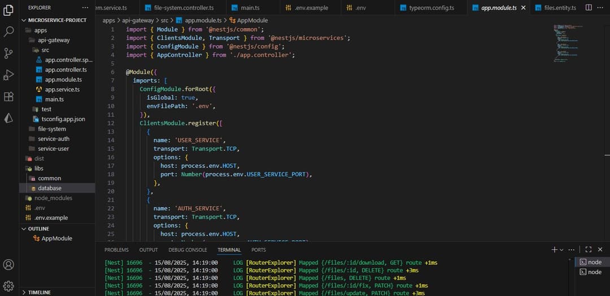The image size is (610, 296).
Task: Expand the service-user folder
Action: 57,149
